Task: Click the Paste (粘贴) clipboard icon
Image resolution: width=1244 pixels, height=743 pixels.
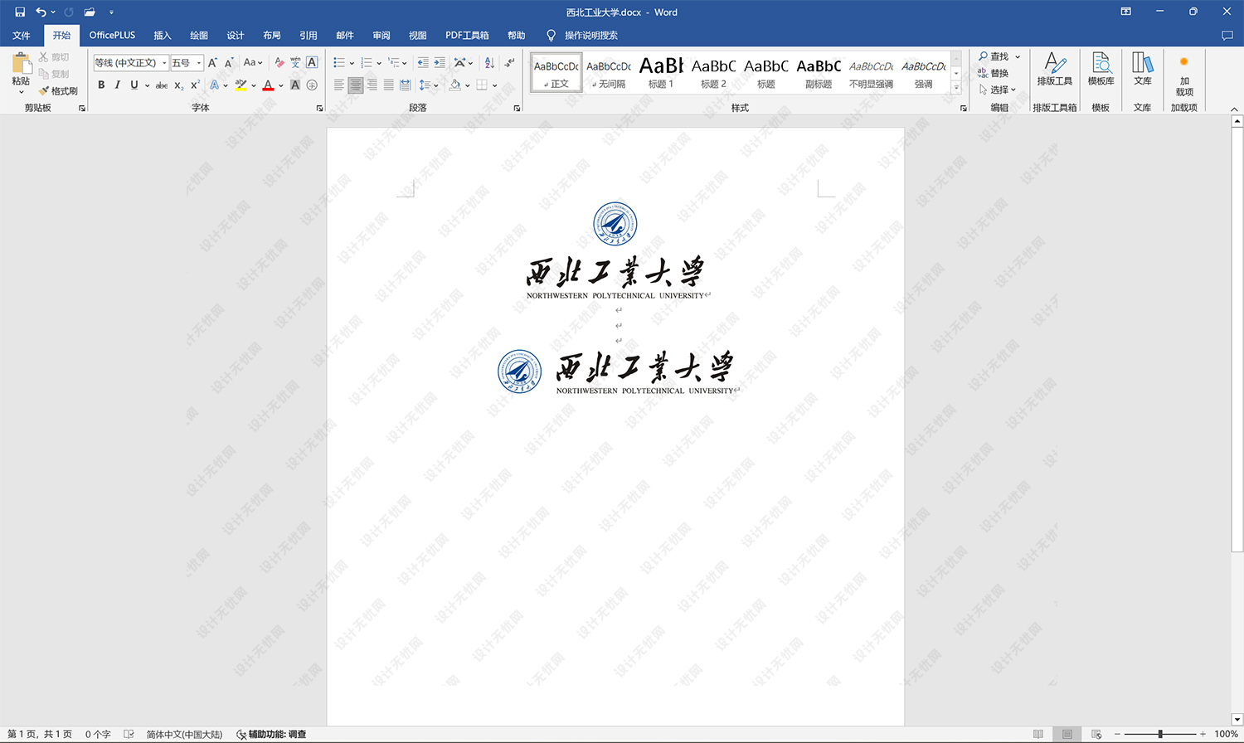Action: point(22,64)
